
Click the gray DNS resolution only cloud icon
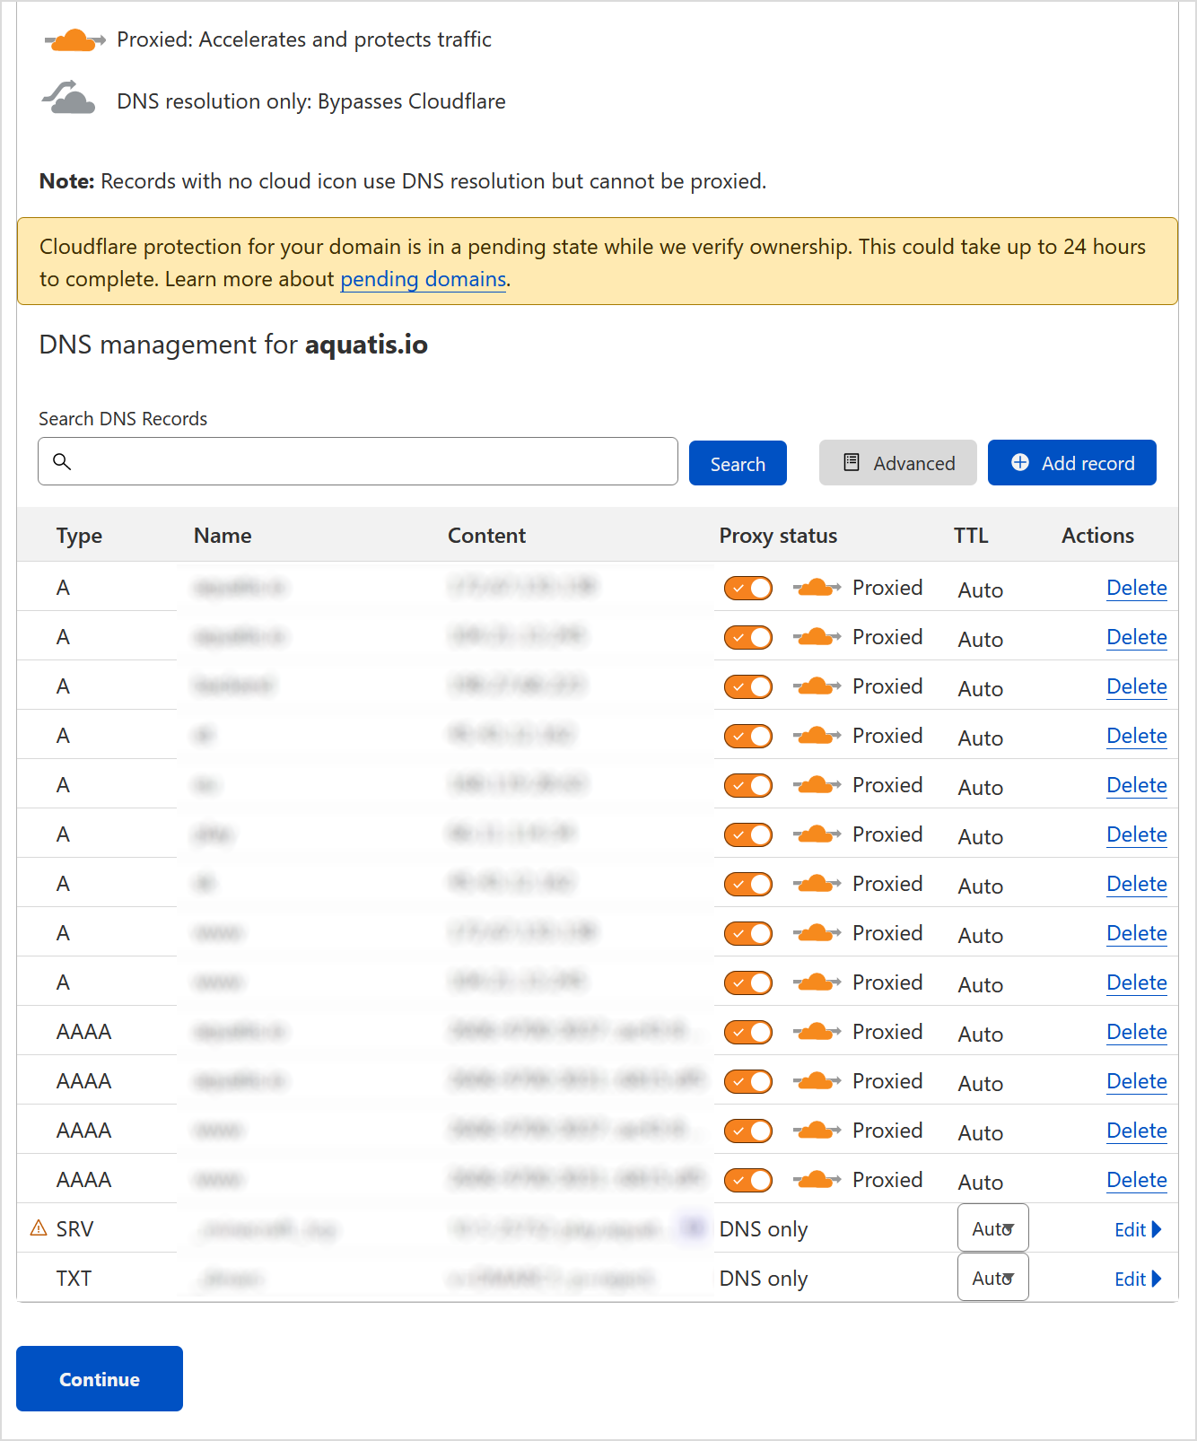69,98
